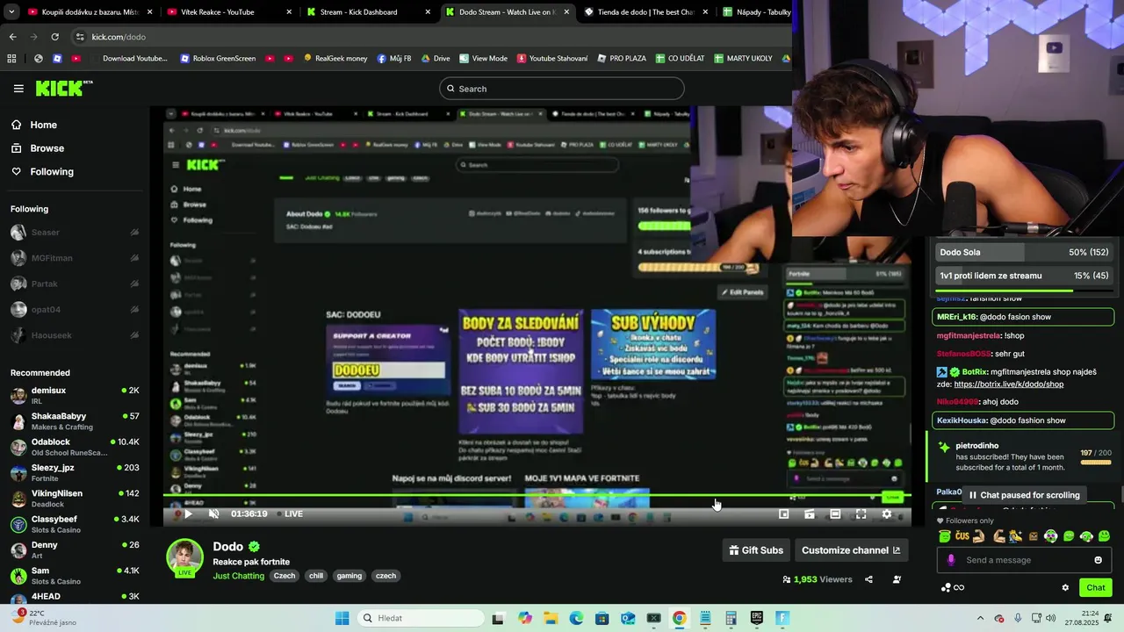This screenshot has height=632, width=1124.
Task: Open 'RealGeek money' bookmark
Action: (335, 59)
